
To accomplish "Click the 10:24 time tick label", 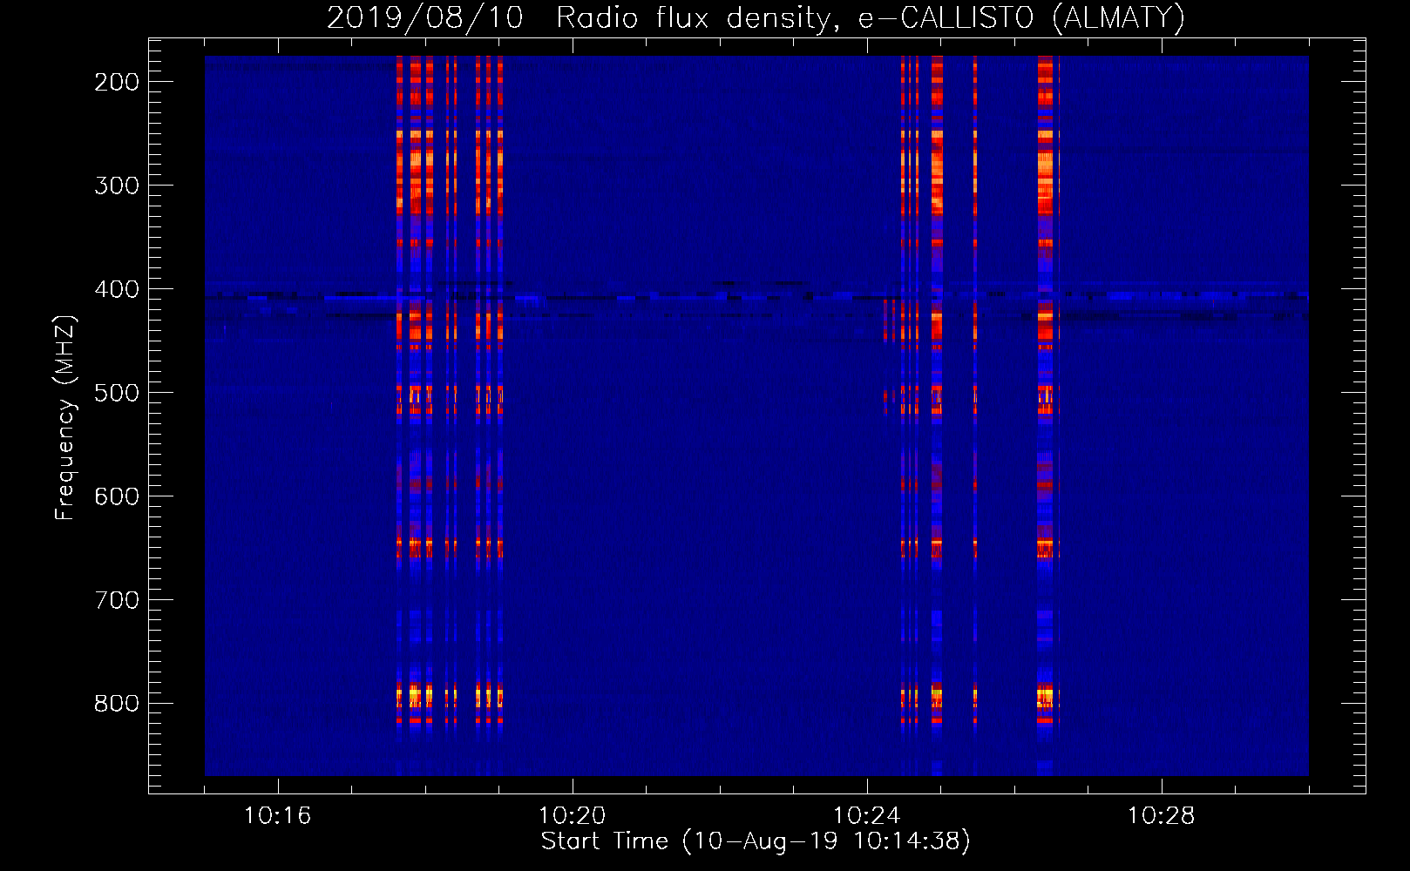I will coord(866,816).
